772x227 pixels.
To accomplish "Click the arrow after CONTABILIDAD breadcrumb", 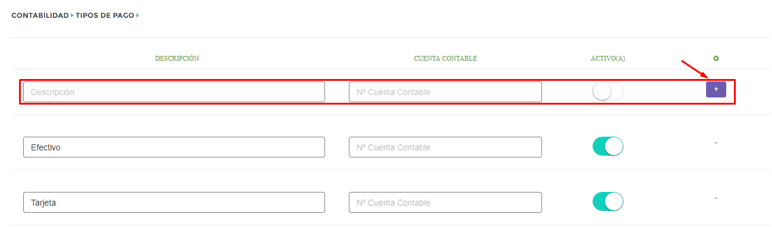I will pos(73,15).
